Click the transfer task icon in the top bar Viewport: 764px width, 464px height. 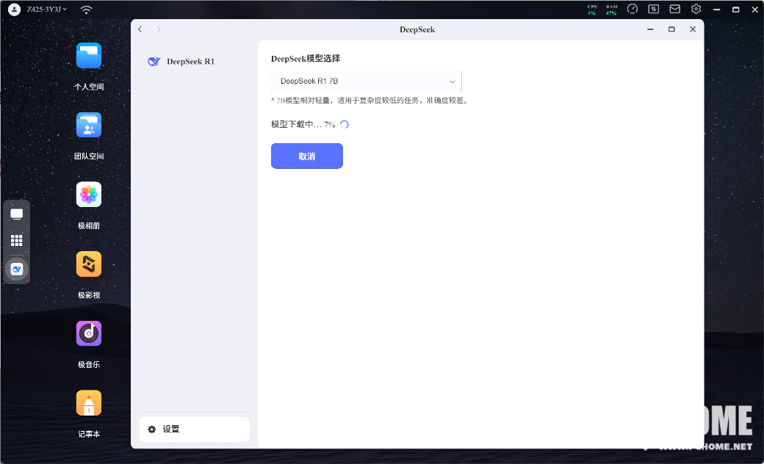click(x=653, y=10)
